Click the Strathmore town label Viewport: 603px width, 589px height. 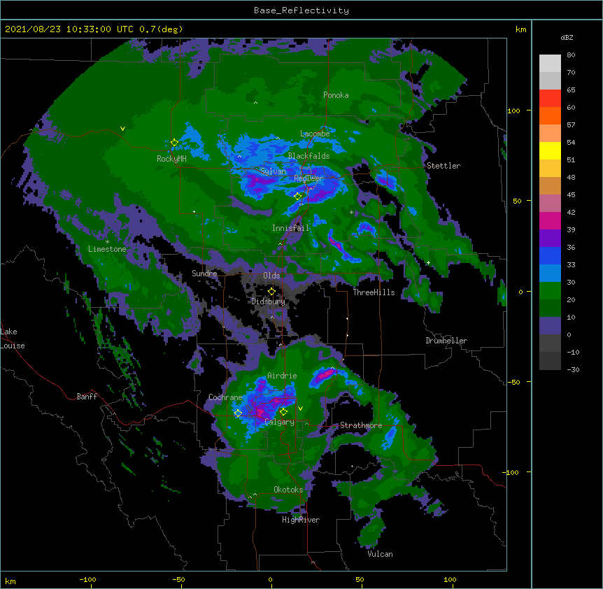361,425
